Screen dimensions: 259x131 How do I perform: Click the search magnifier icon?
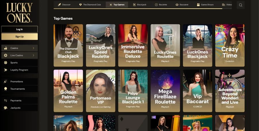(241, 5)
